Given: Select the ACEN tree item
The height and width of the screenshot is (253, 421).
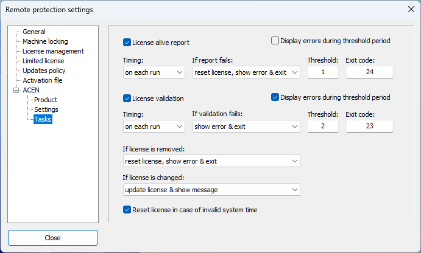Looking at the screenshot, I should [31, 90].
